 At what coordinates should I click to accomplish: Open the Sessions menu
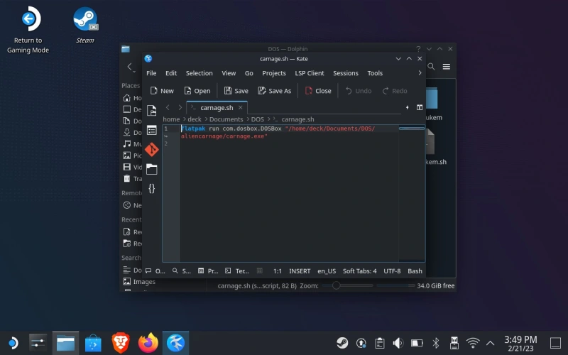coord(345,73)
